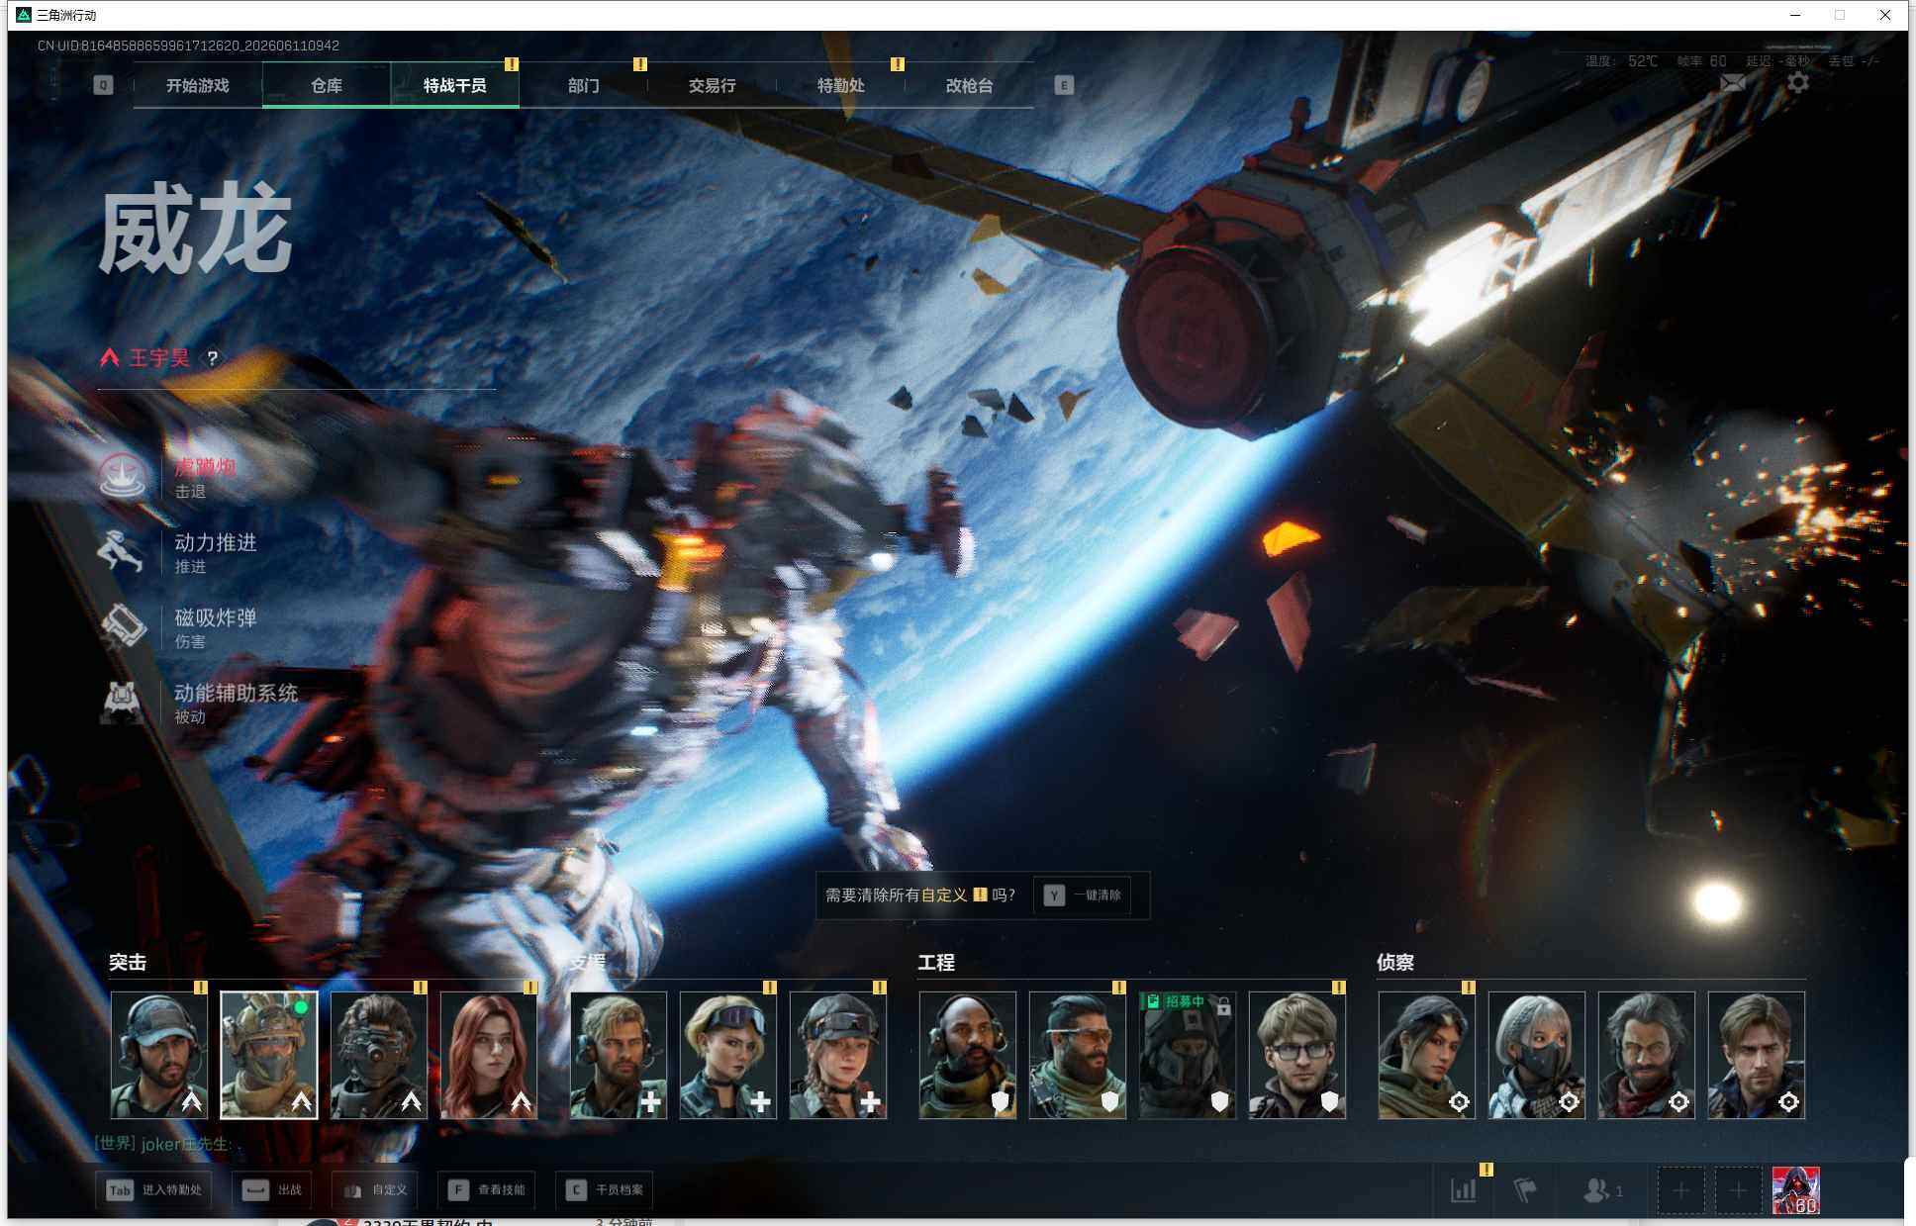Screen dimensions: 1916x1226
Task: Select the bearded red-scarf 侦察 operator
Action: pyautogui.click(x=1647, y=1055)
